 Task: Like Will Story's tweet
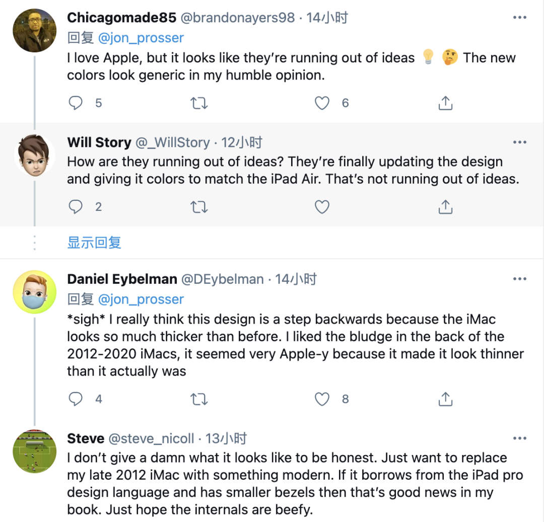(322, 207)
